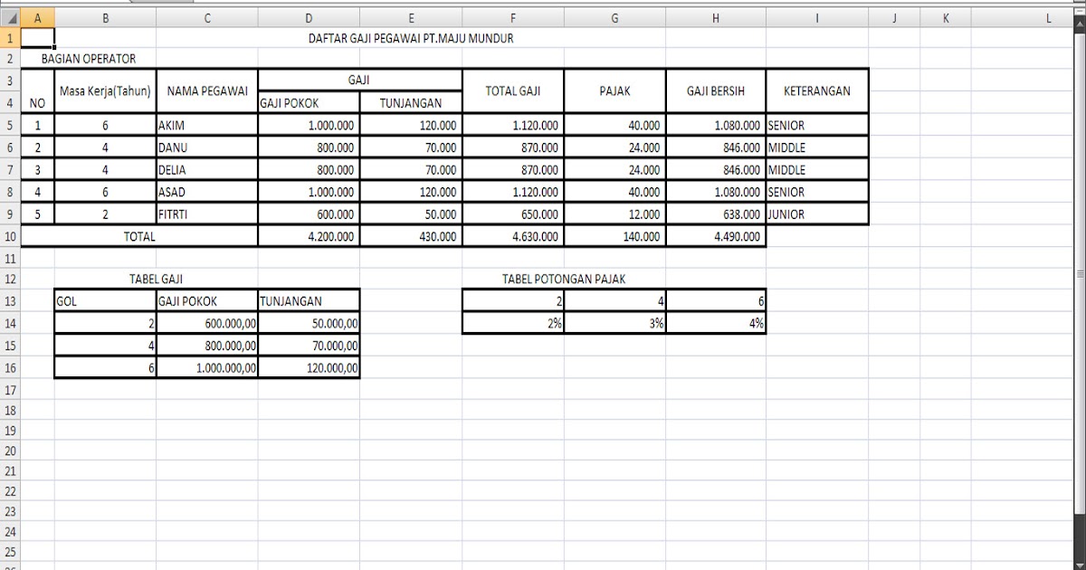Click the GAJI POKOK column heading cell
1086x570 pixels.
308,102
